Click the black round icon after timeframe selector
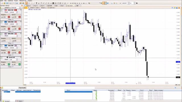 [137, 3]
